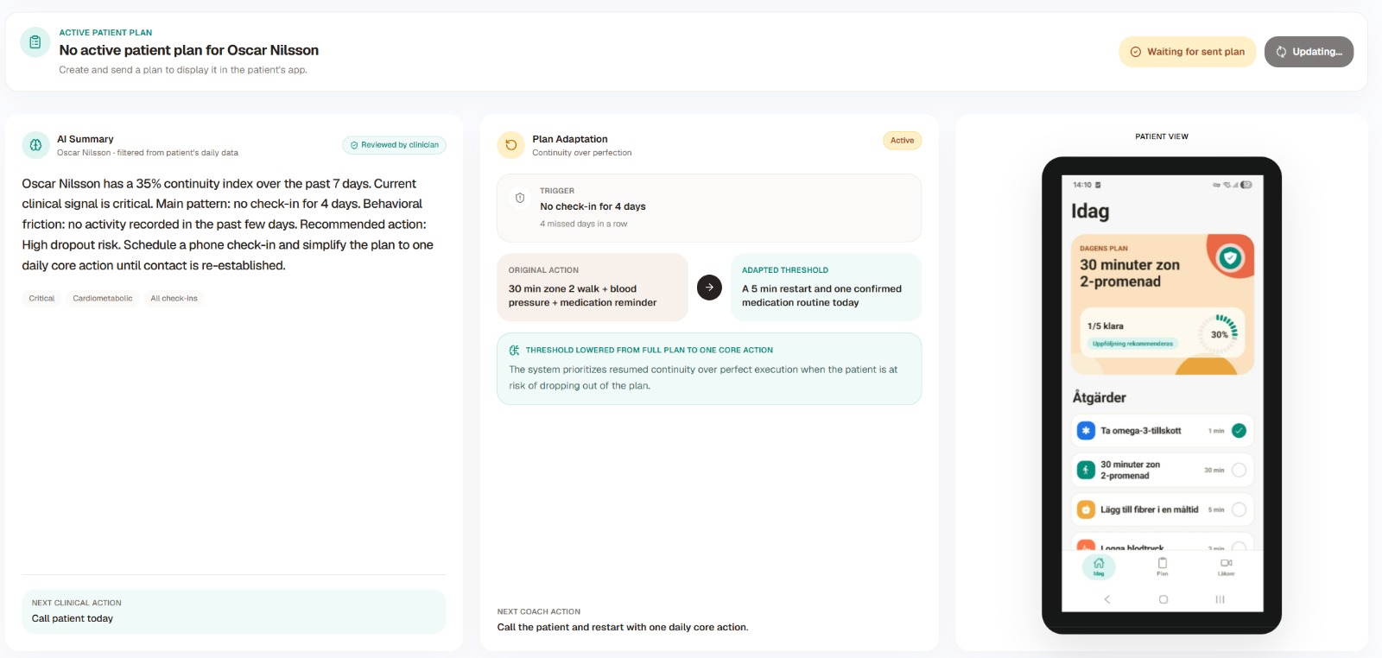Tap the Idag home icon in phone navigation
Image resolution: width=1382 pixels, height=658 pixels.
(1099, 566)
